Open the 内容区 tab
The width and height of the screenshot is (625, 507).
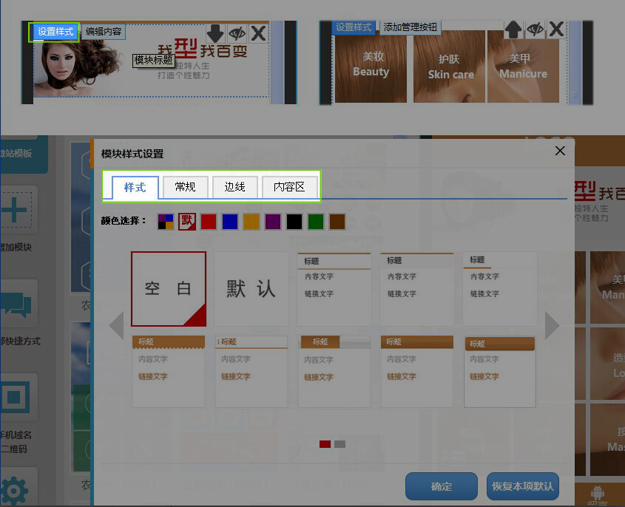tap(289, 187)
